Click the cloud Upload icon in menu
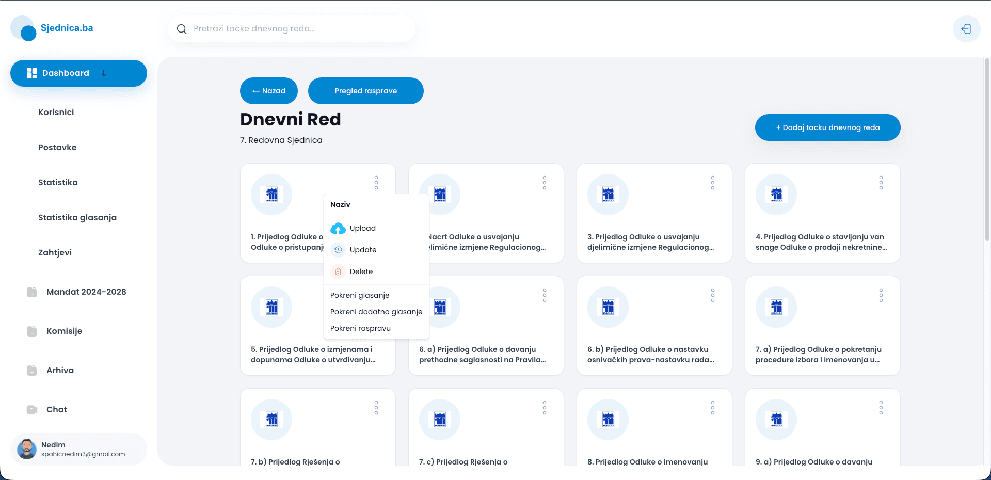This screenshot has height=480, width=991. [x=338, y=228]
